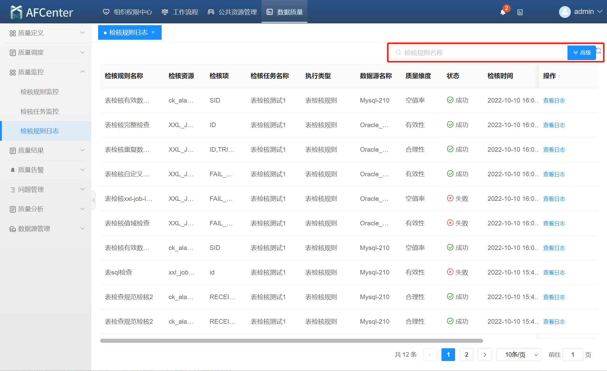Close the 检核规则日志 tab with X
This screenshot has width=607, height=371.
coord(153,32)
